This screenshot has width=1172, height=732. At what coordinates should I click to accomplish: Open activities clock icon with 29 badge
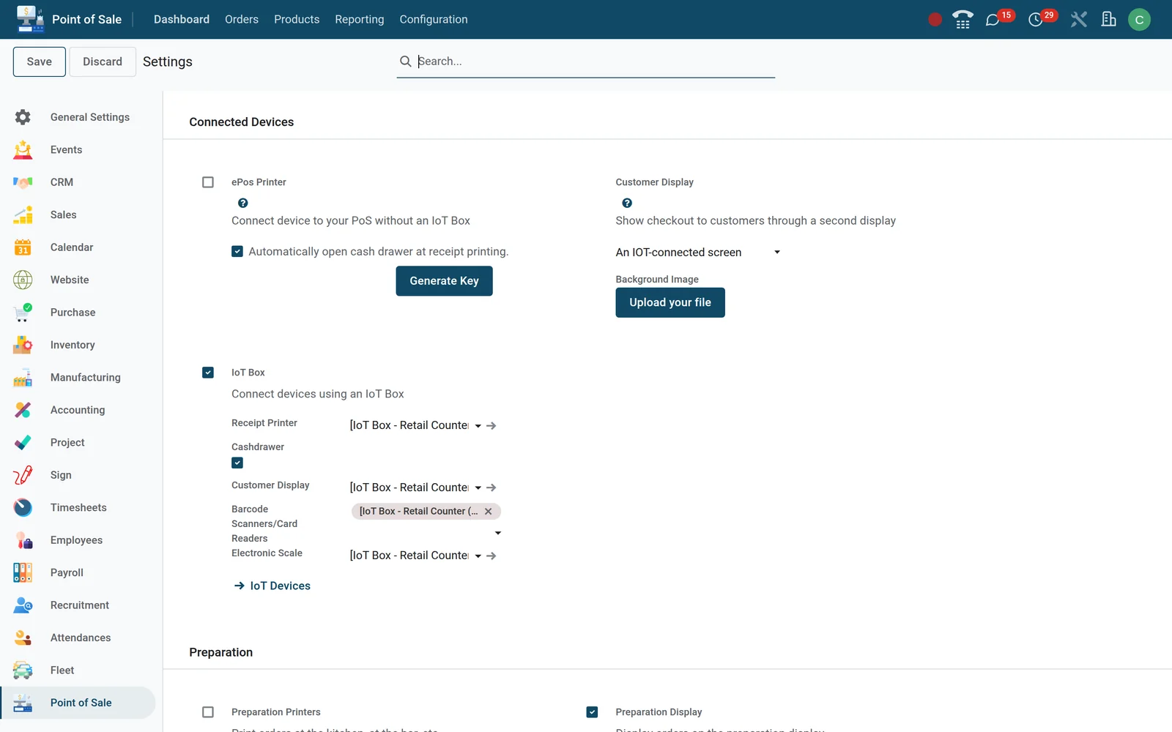[1036, 20]
